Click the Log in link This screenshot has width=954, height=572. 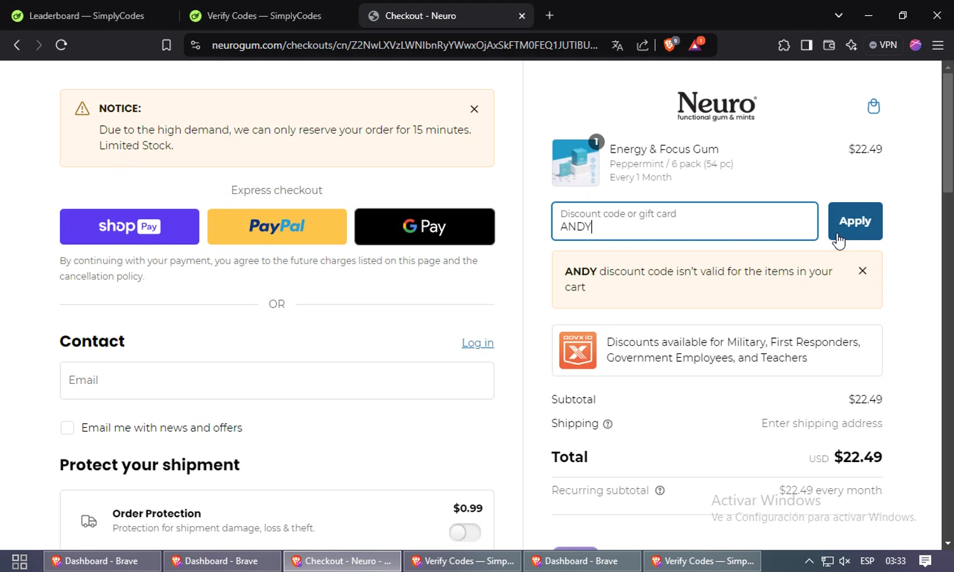pyautogui.click(x=478, y=343)
